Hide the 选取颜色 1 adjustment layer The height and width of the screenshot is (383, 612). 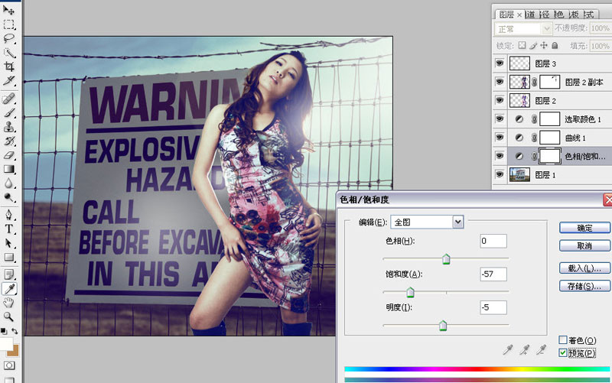500,119
